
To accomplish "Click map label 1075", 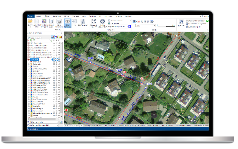I will [x=149, y=84].
